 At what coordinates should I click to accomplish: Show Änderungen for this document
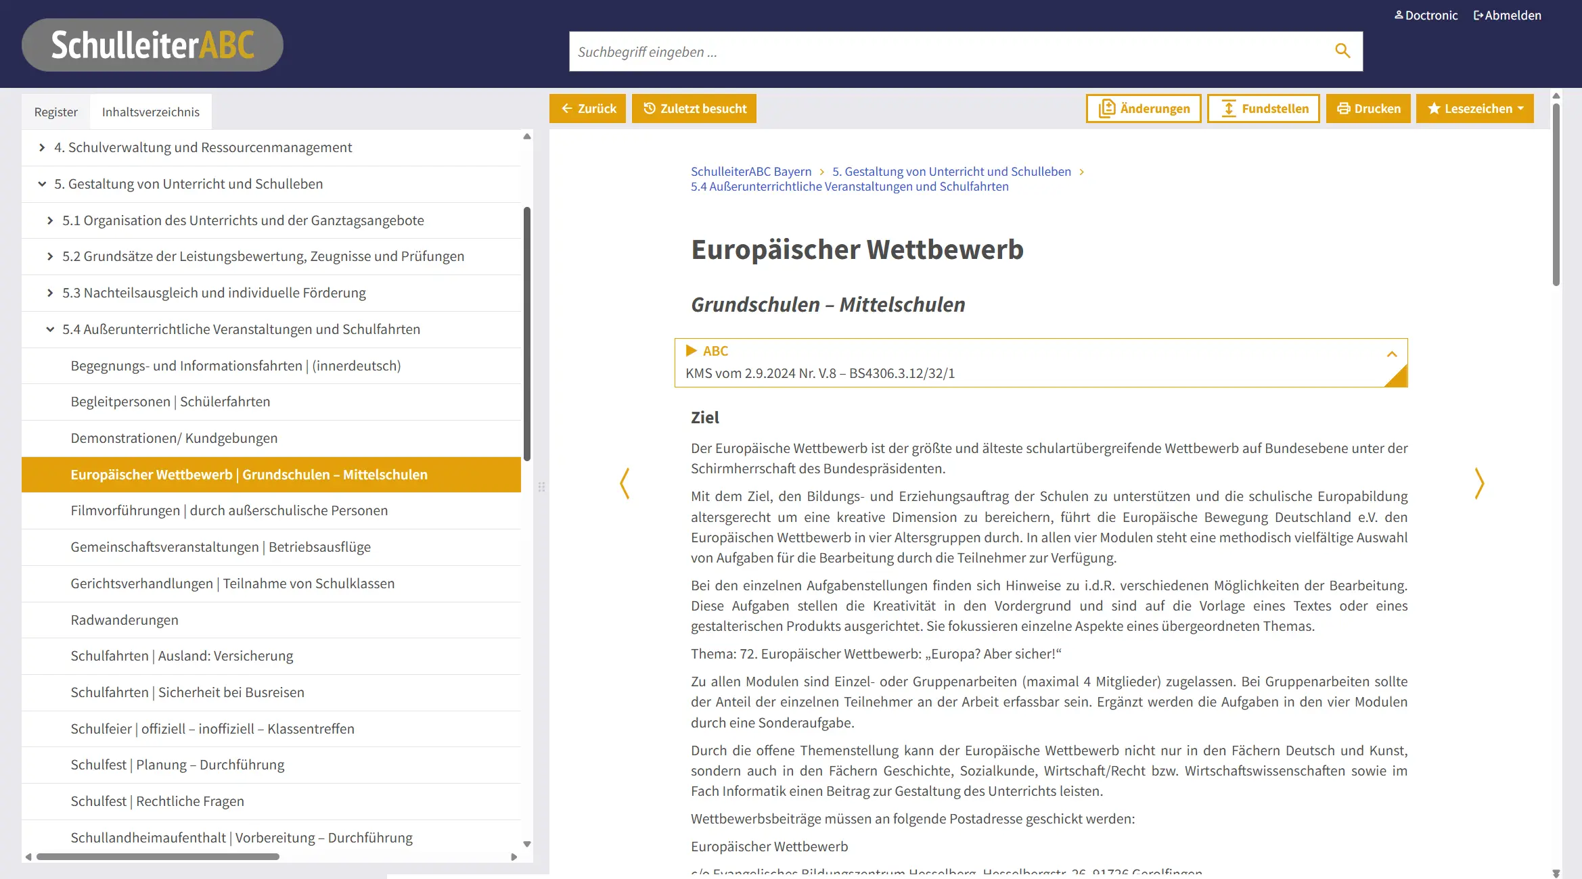[1144, 108]
